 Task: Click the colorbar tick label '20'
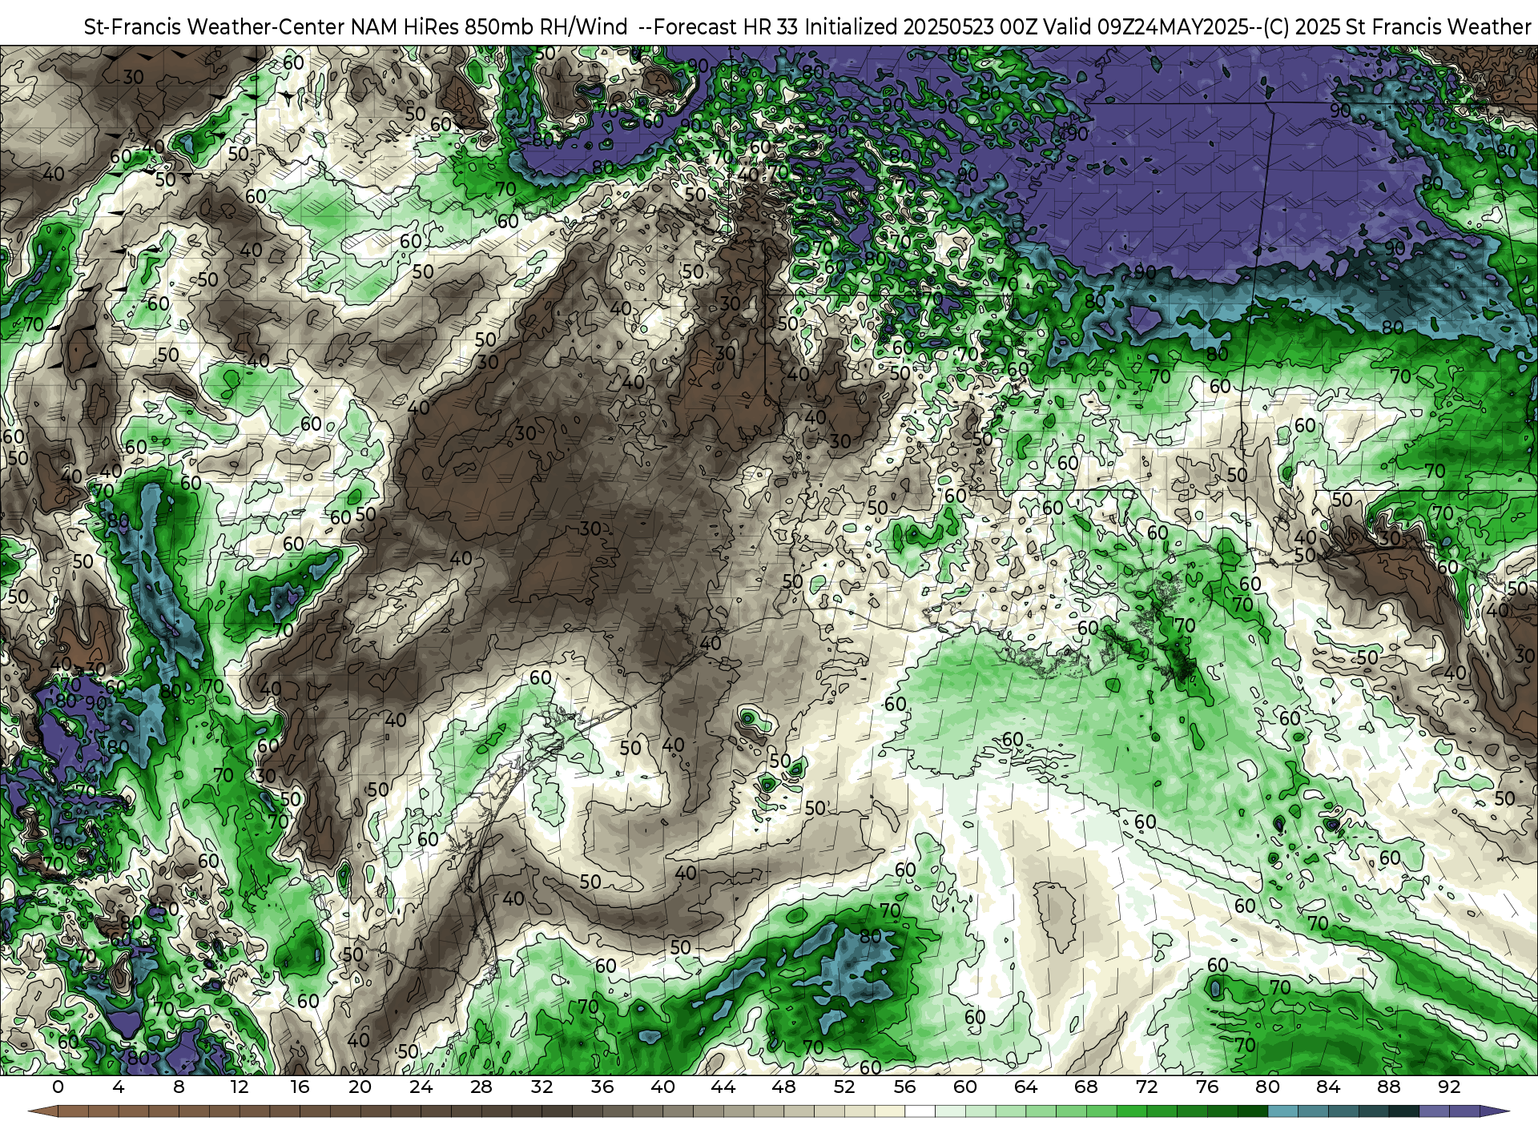(x=360, y=1087)
